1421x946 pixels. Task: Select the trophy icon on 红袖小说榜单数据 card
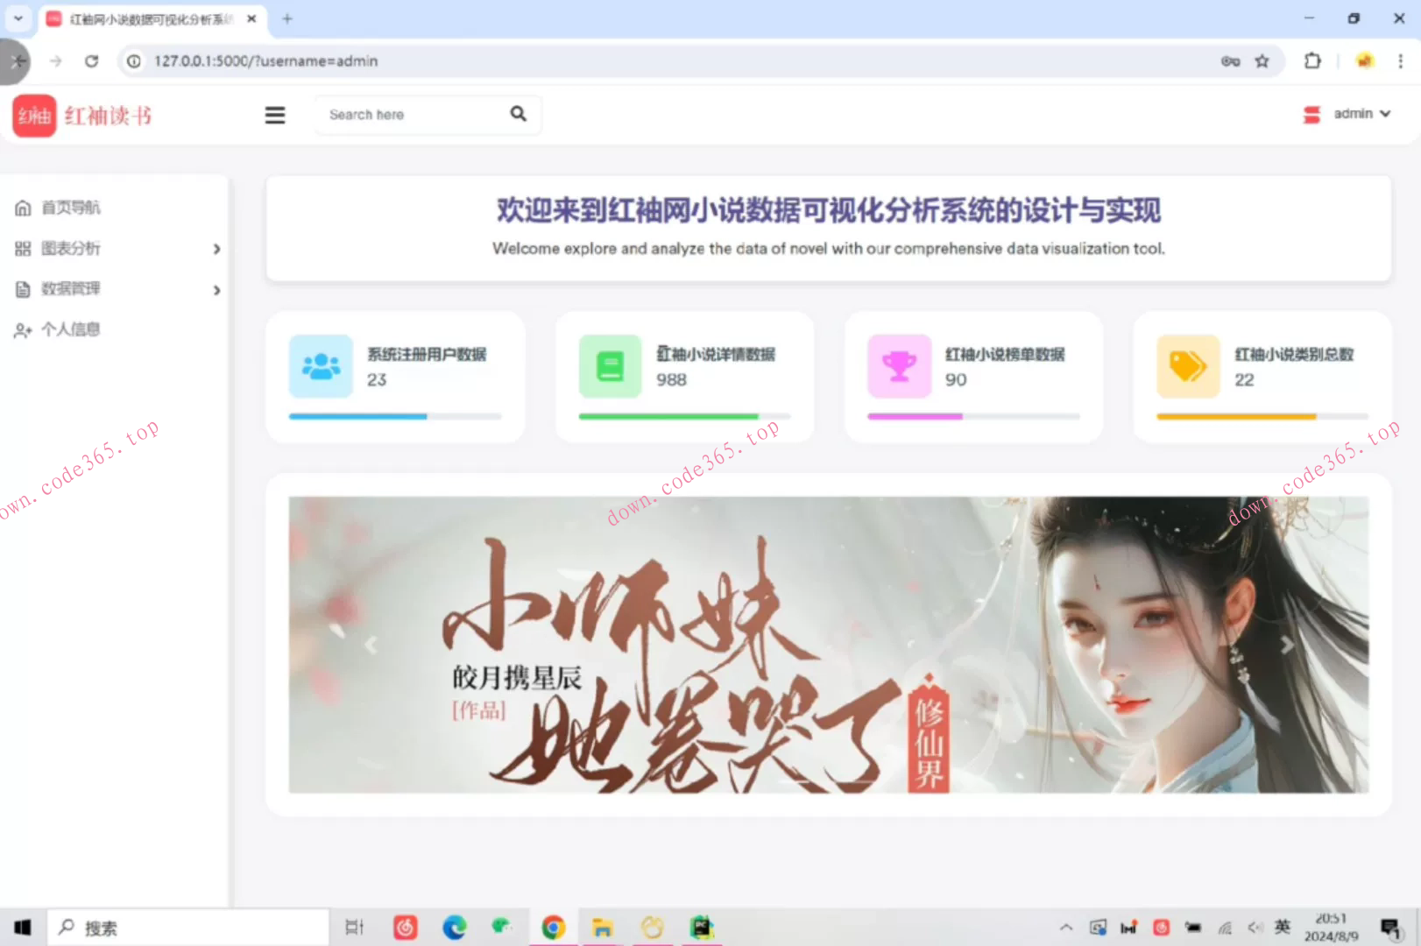click(x=898, y=366)
